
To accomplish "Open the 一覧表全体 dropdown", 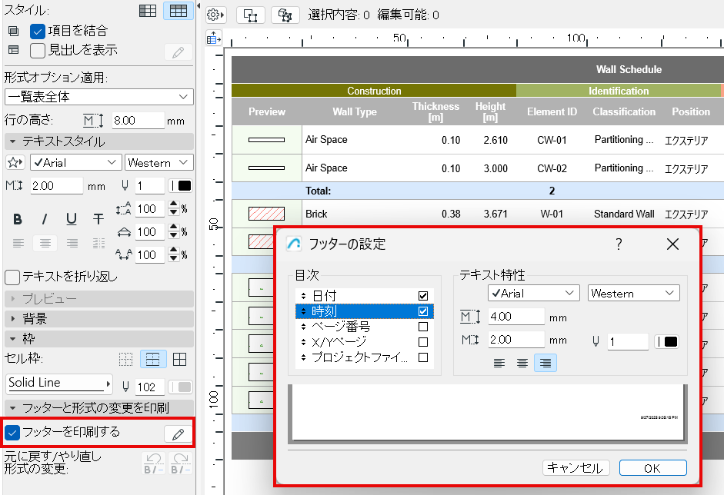I will tap(98, 97).
